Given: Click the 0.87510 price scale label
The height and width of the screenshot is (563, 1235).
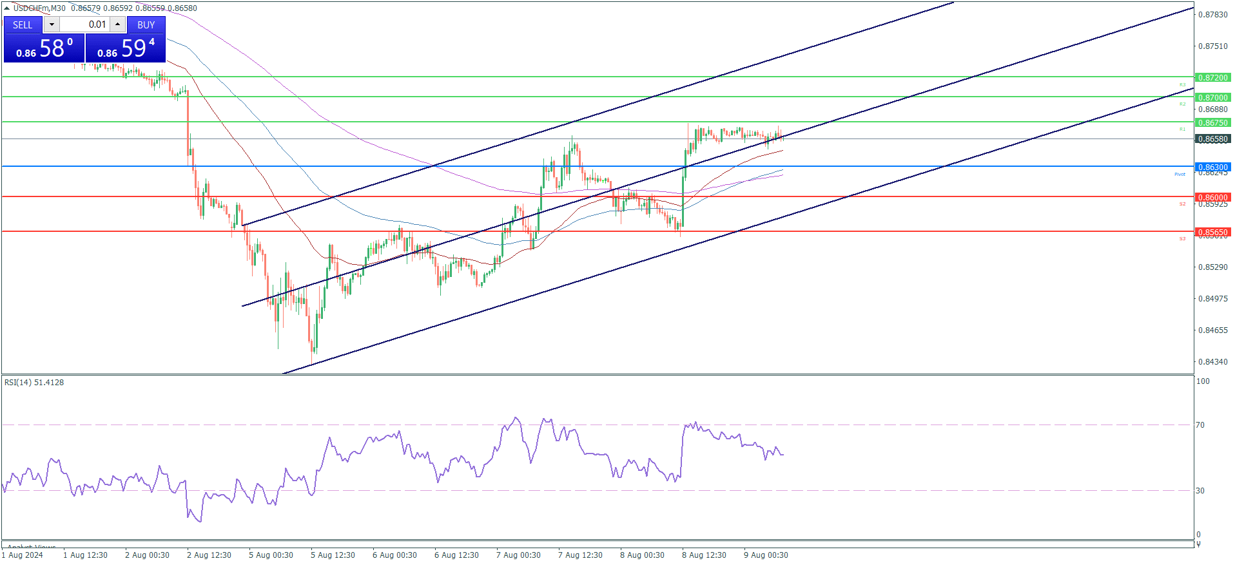Looking at the screenshot, I should [x=1212, y=46].
